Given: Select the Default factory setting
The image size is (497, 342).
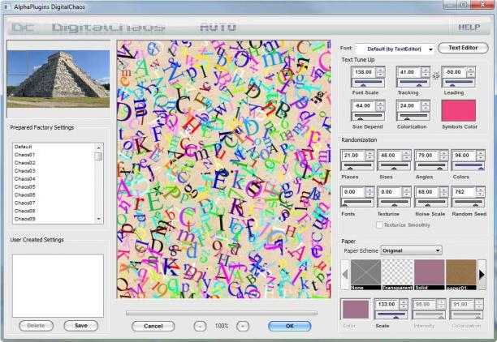Looking at the screenshot, I should (23, 147).
